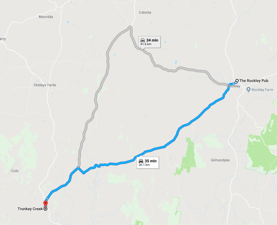Image resolution: width=277 pixels, height=225 pixels.
Task: Click The Rockley Pub origin marker circle
Action: point(237,81)
